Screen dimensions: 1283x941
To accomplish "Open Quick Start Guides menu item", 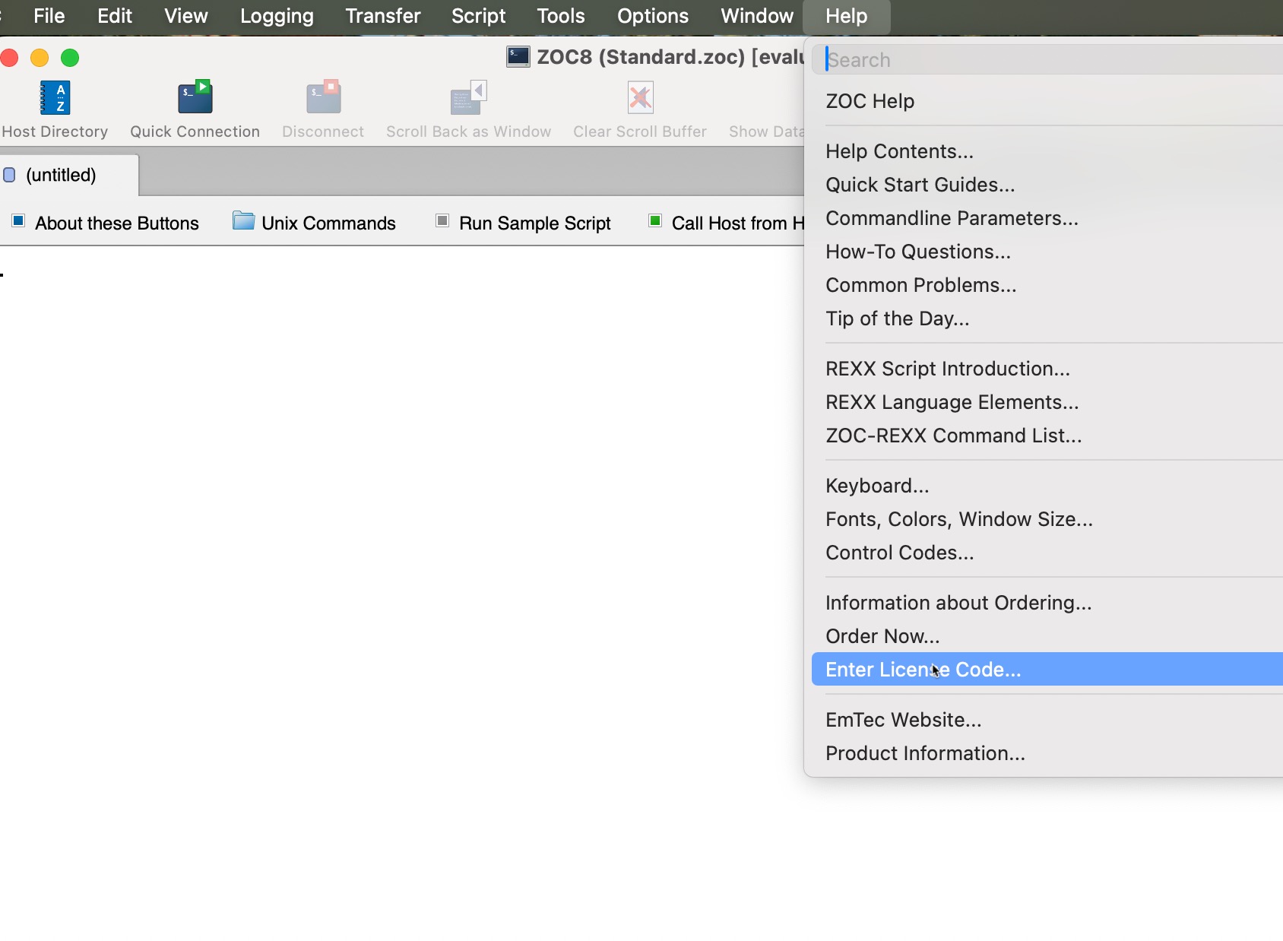I will click(x=920, y=185).
